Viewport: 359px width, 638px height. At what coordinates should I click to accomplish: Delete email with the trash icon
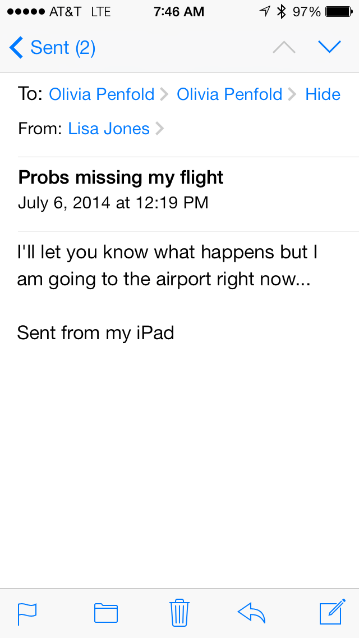pos(179,613)
